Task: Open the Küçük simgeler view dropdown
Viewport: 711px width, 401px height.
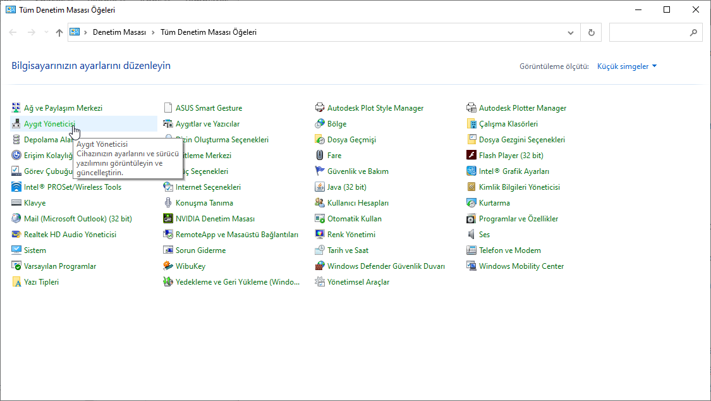Action: tap(627, 66)
